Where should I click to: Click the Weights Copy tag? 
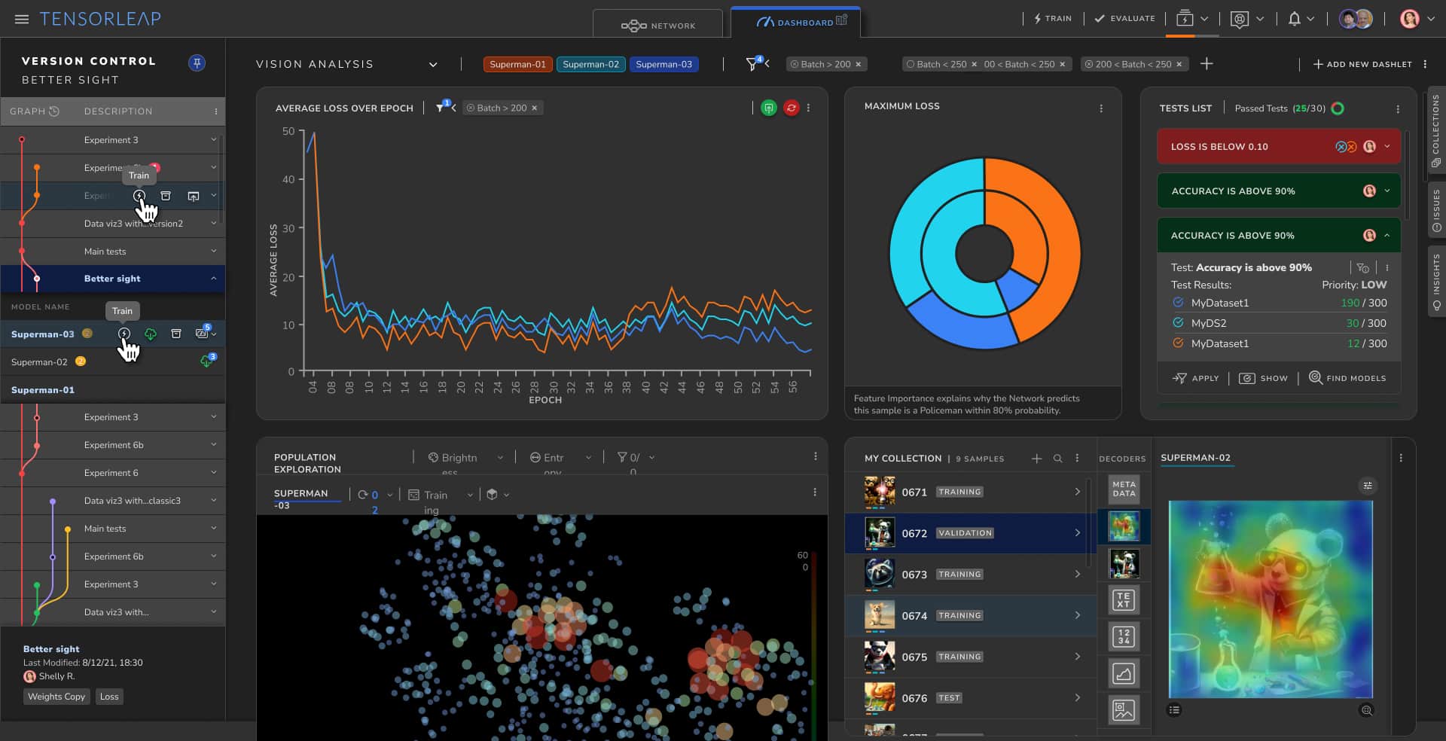coord(56,697)
